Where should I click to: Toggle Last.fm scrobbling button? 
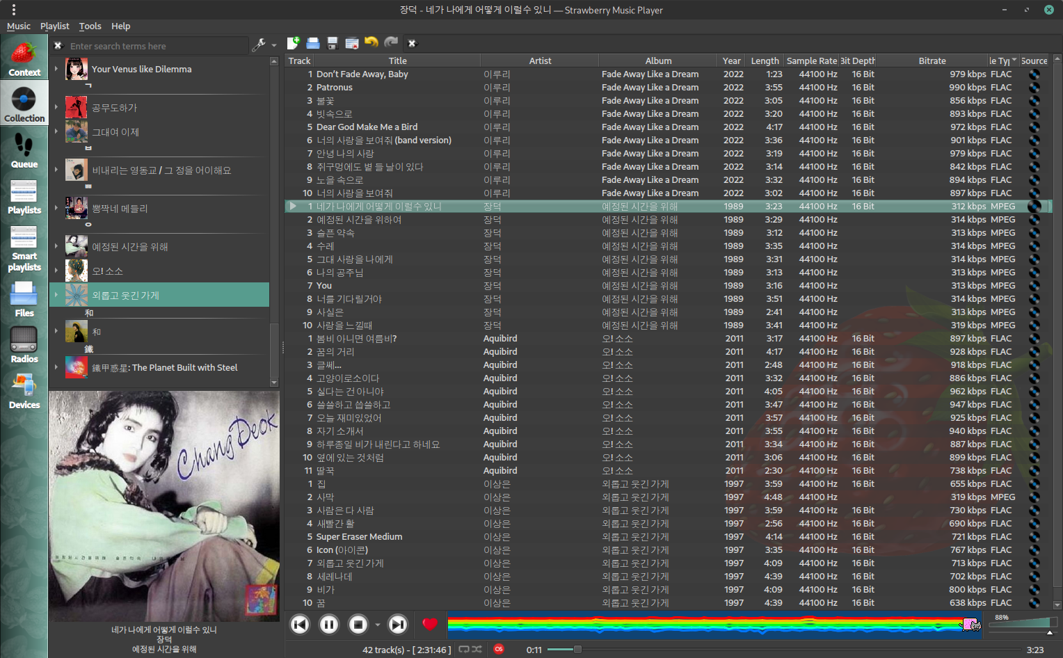499,649
